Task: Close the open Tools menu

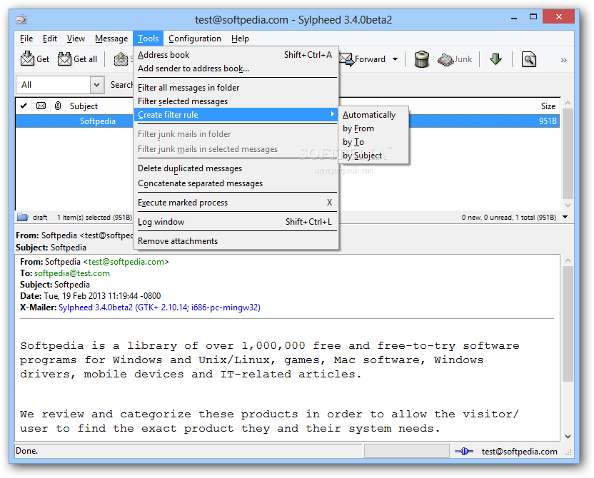Action: click(148, 39)
